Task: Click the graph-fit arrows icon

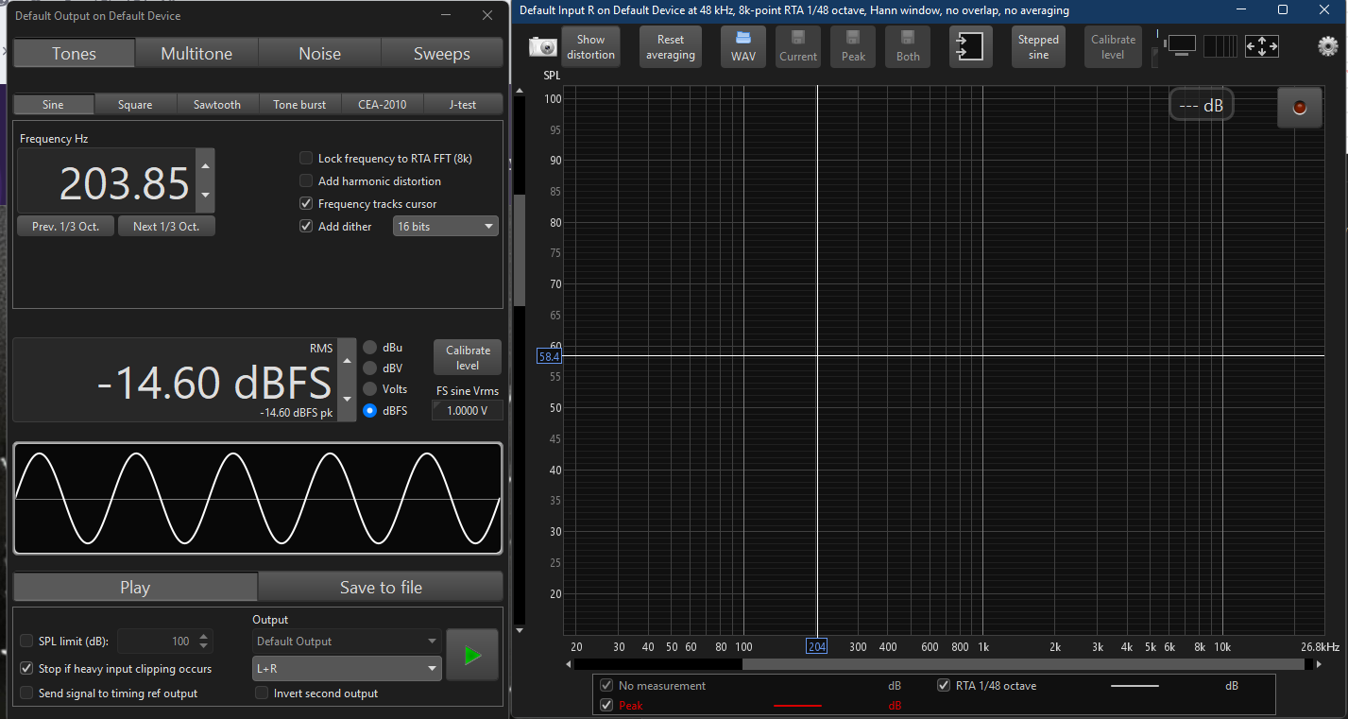Action: (x=1262, y=45)
